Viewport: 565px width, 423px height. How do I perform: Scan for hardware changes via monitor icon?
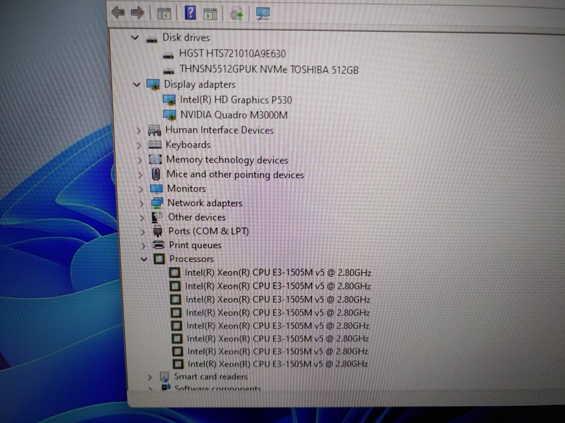click(262, 14)
